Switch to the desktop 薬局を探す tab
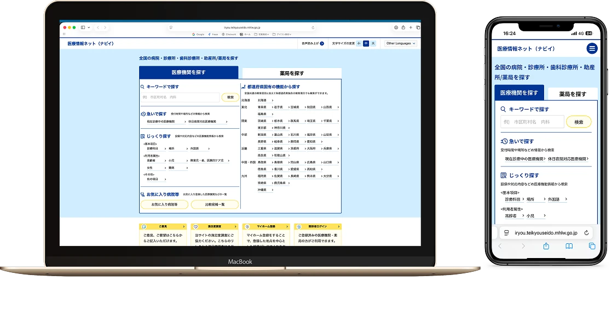The width and height of the screenshot is (612, 326). tap(291, 73)
